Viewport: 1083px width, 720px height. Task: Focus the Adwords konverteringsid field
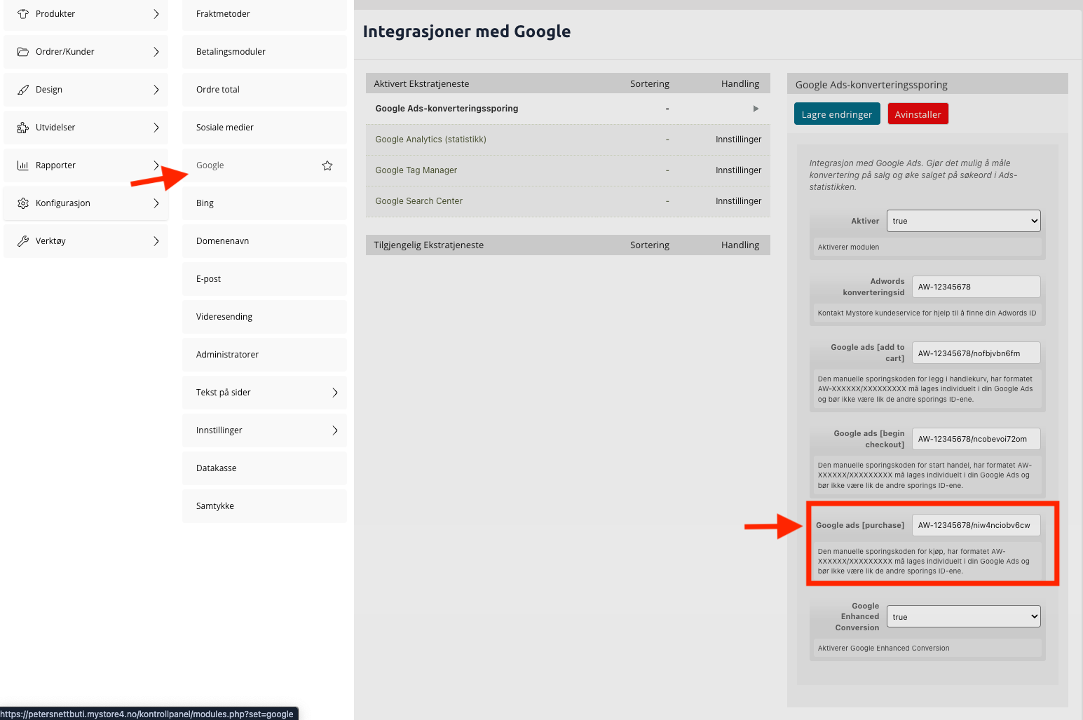point(976,287)
